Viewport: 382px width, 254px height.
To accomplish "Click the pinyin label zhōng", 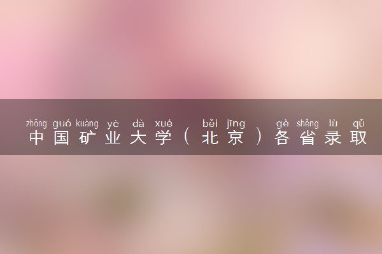I will 36,124.
